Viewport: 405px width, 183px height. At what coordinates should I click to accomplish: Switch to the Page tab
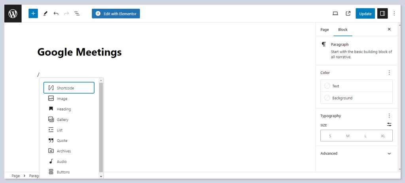[324, 30]
